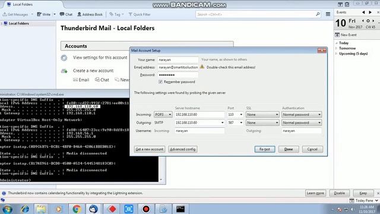Open Thunderbird from the taskbar

point(93,209)
